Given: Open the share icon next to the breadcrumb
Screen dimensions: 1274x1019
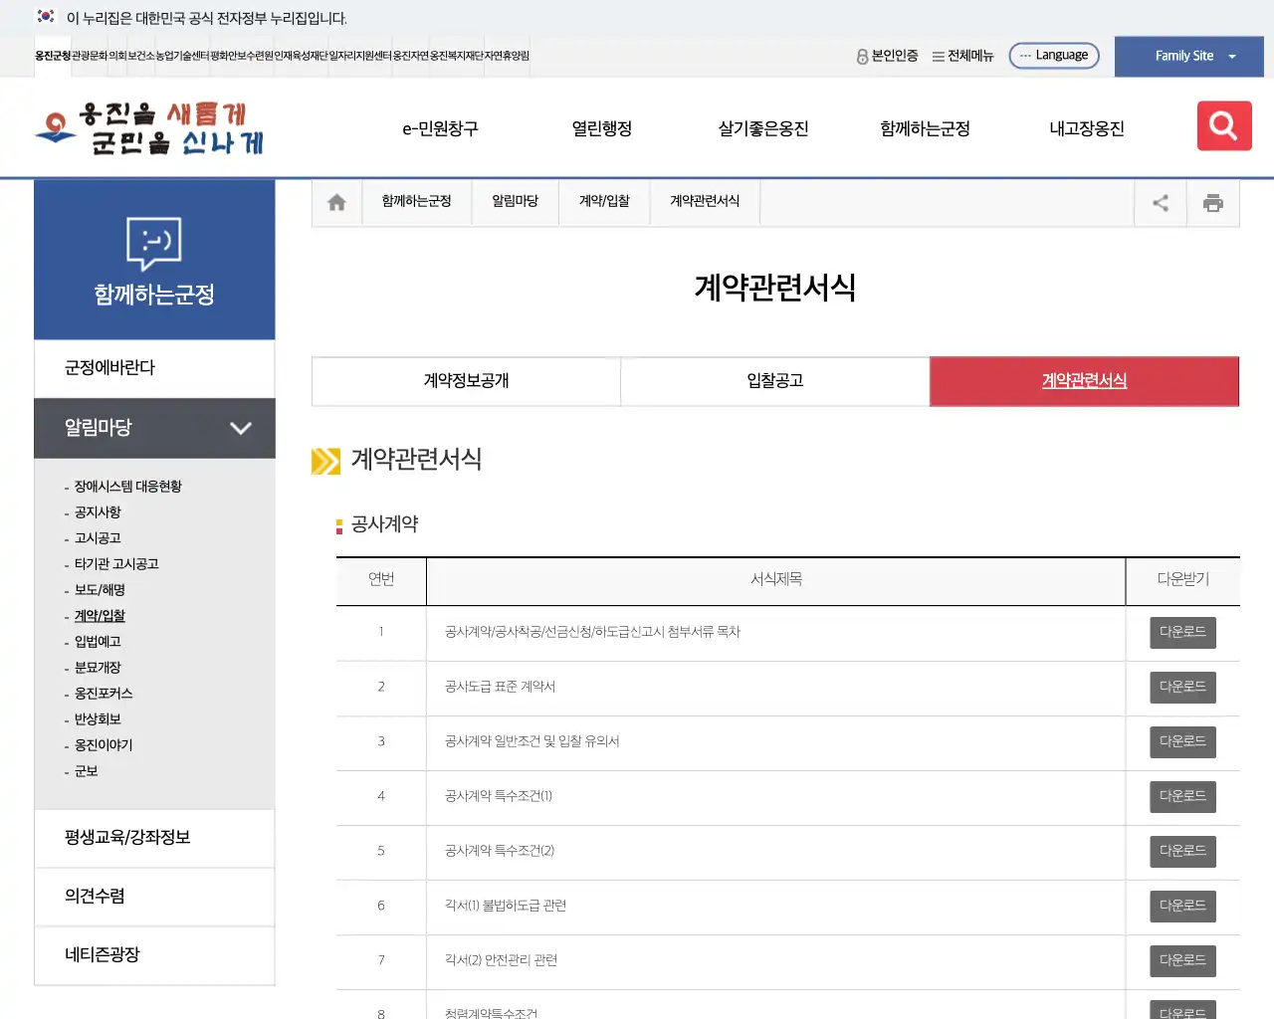Looking at the screenshot, I should 1160,202.
